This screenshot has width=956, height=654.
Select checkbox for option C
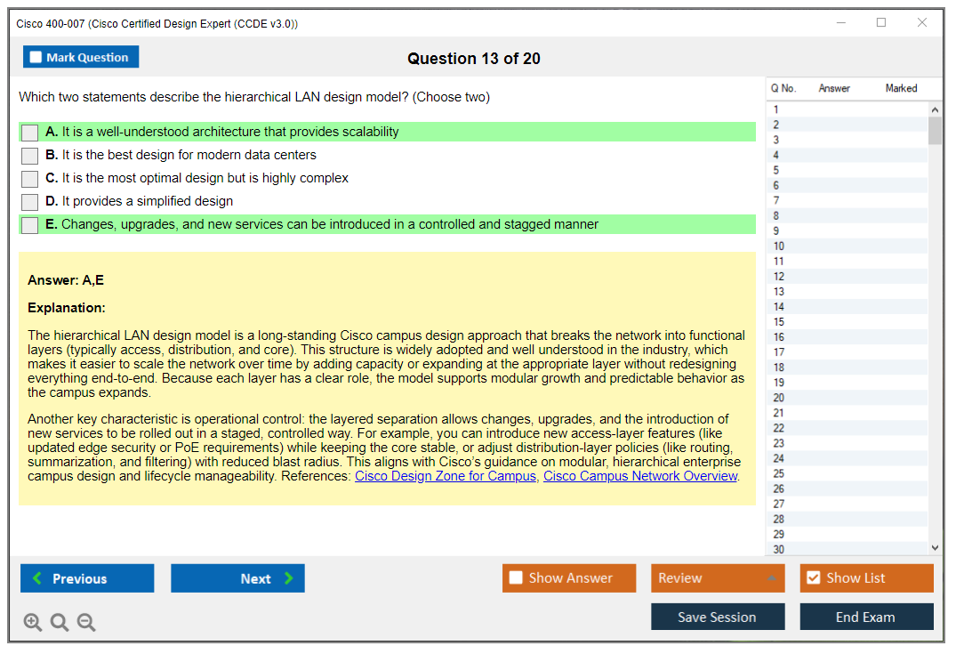(x=30, y=179)
